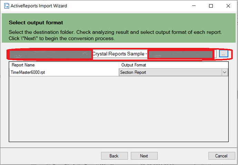Expand the Output Format dropdown arrow
Image resolution: width=238 pixels, height=165 pixels.
point(225,72)
